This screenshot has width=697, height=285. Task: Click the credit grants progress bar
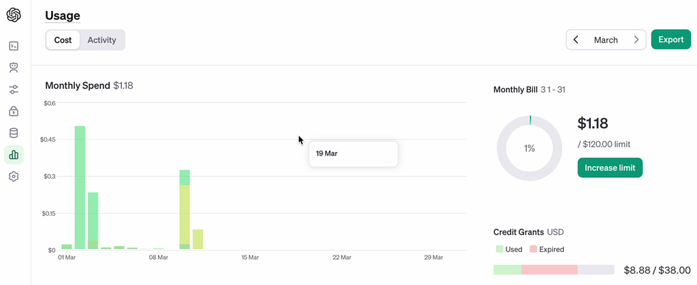(x=553, y=270)
